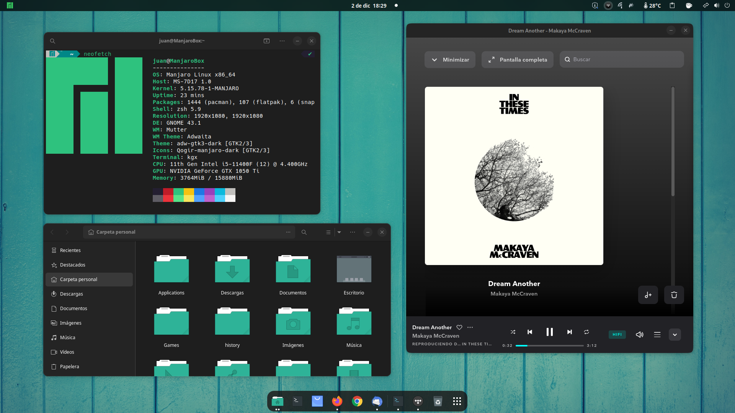Add track to playlist icon button
The width and height of the screenshot is (735, 413).
(x=648, y=295)
